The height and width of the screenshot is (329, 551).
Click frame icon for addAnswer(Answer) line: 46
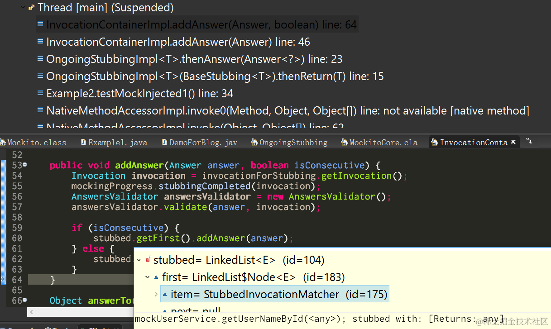40,42
